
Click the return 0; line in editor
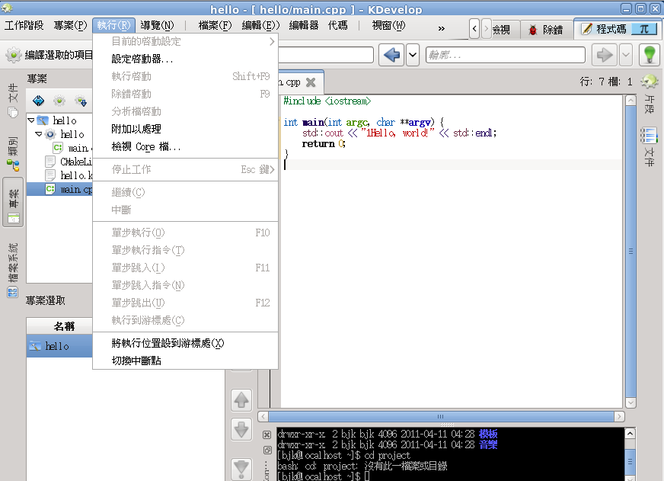324,144
